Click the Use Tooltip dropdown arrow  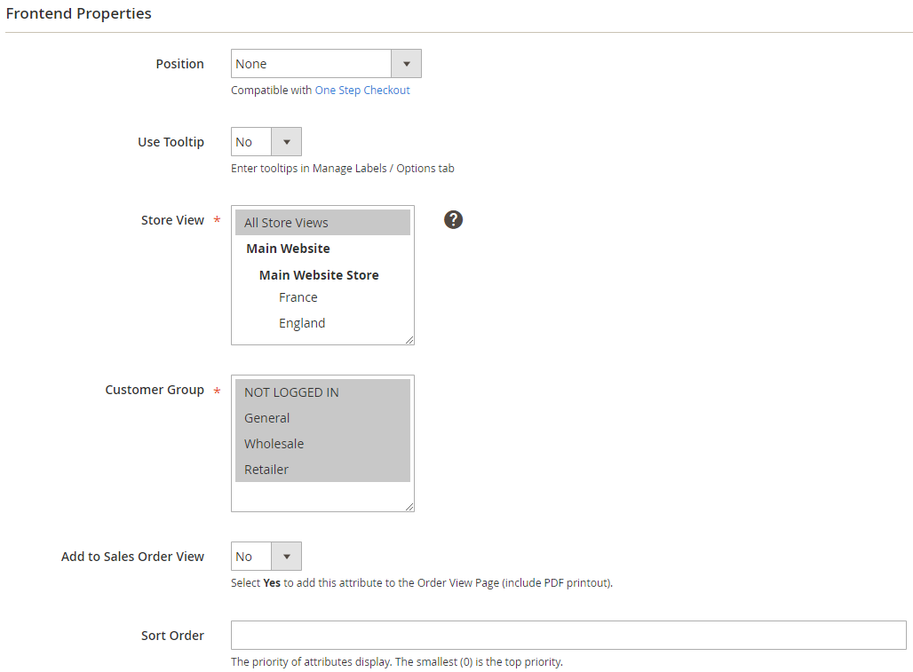tap(286, 142)
